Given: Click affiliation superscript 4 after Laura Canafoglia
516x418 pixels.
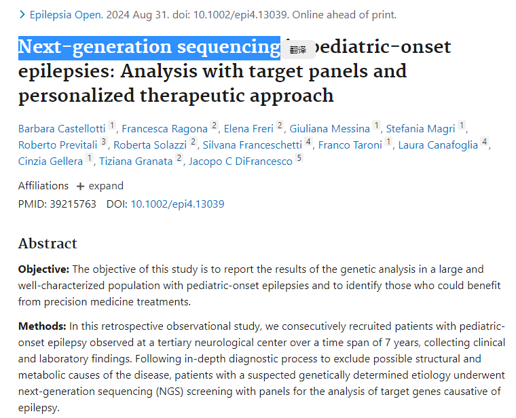Looking at the screenshot, I should 484,142.
